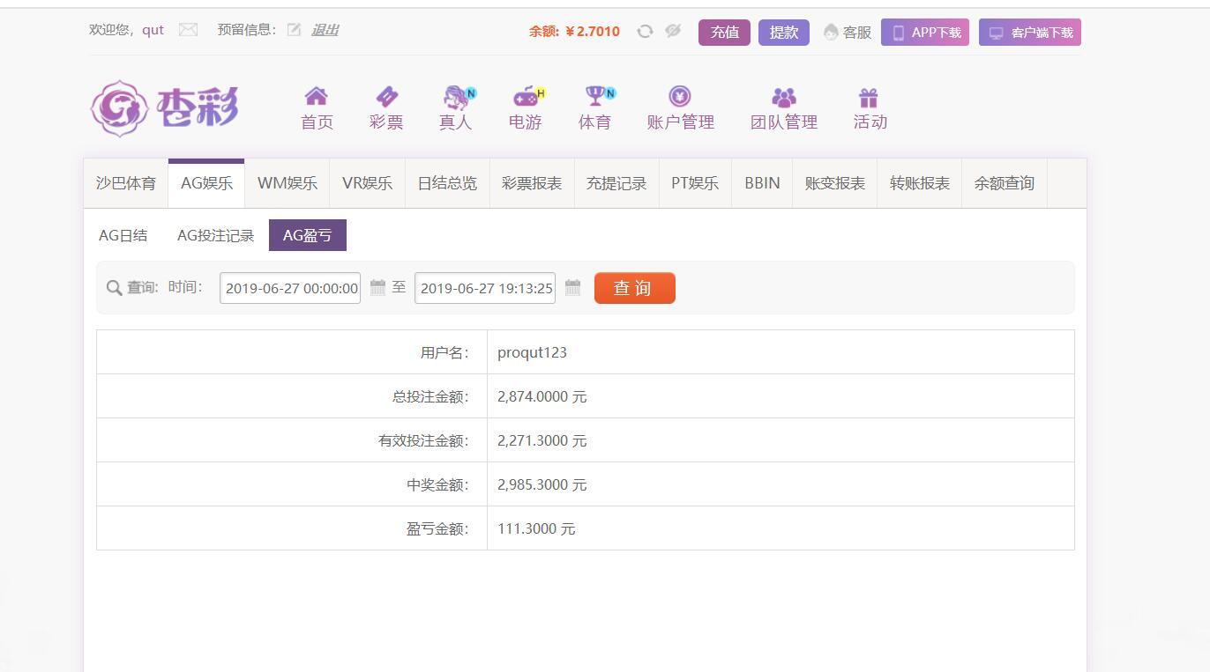Switch to the 彩票报表 tab
This screenshot has width=1210, height=672.
point(532,183)
